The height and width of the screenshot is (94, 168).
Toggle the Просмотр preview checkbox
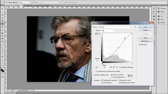click(x=139, y=45)
